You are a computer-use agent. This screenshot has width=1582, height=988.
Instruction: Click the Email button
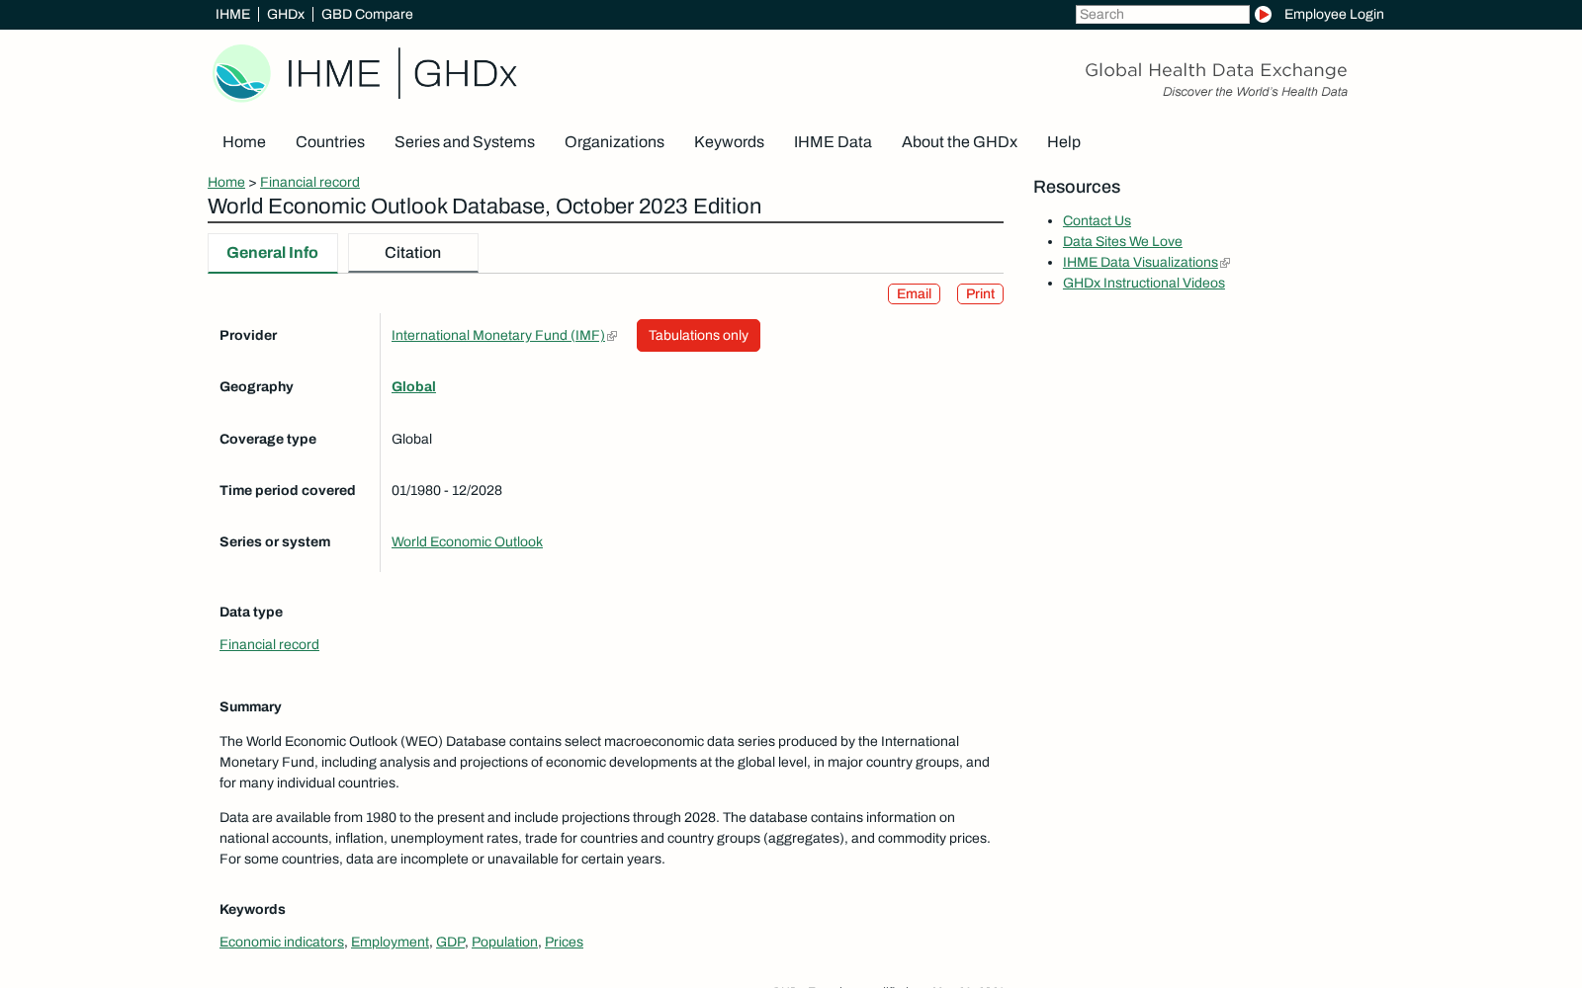[914, 293]
